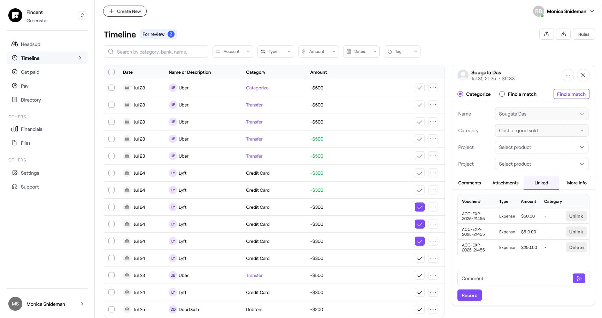Viewport: 602px width, 318px height.
Task: Toggle the select-all checkbox in table header
Action: click(111, 72)
